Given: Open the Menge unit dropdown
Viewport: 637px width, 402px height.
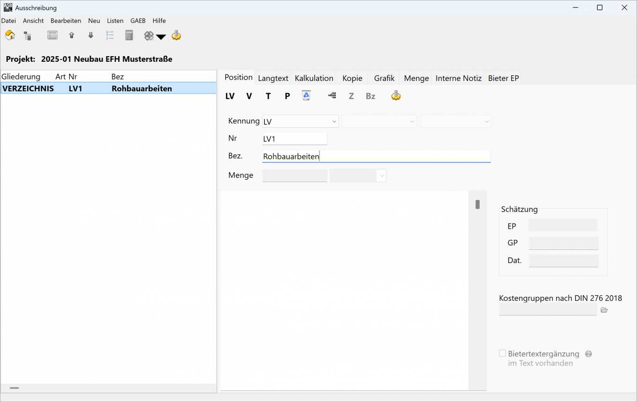Looking at the screenshot, I should [x=358, y=175].
